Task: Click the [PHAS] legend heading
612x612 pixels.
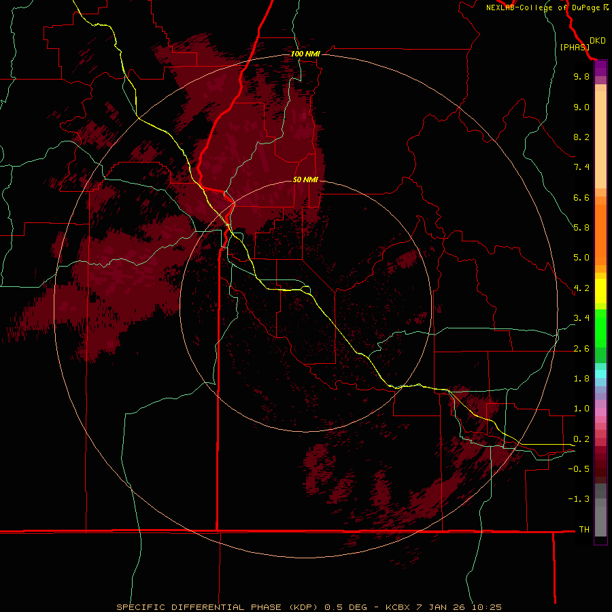Action: [575, 47]
